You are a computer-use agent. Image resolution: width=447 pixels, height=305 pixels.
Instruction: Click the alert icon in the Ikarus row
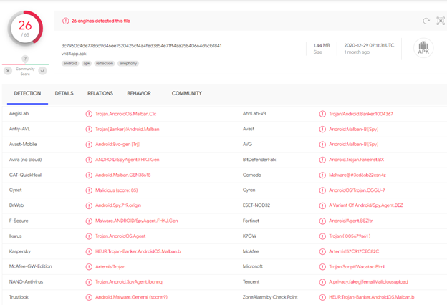pyautogui.click(x=89, y=236)
